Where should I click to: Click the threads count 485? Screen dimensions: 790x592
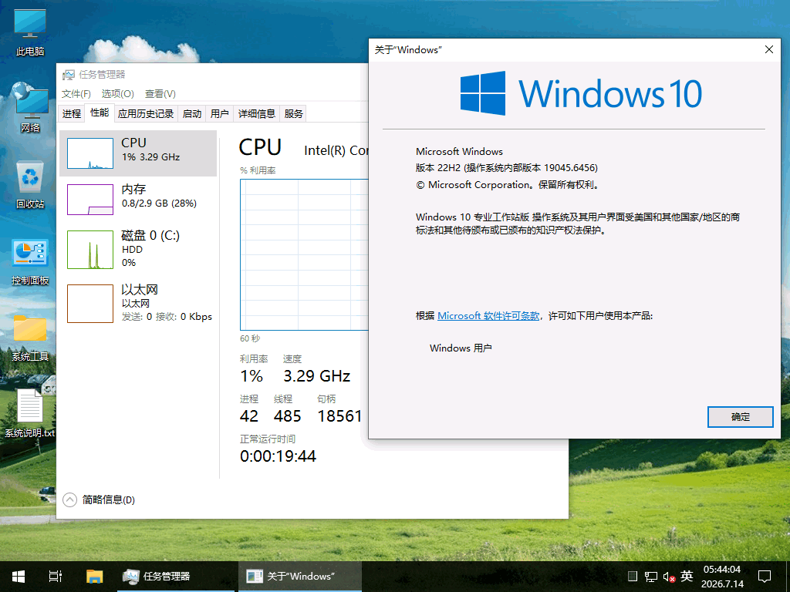click(287, 416)
